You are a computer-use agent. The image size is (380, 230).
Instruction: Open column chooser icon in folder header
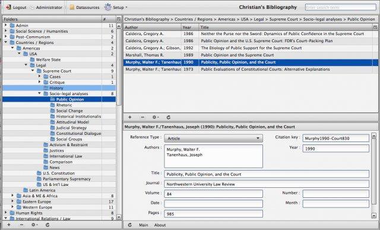119,19
